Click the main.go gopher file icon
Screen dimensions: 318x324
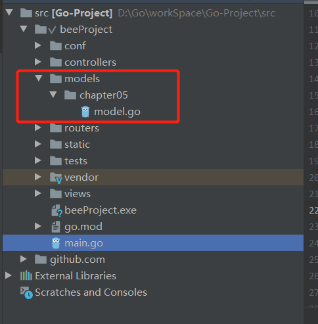click(56, 243)
